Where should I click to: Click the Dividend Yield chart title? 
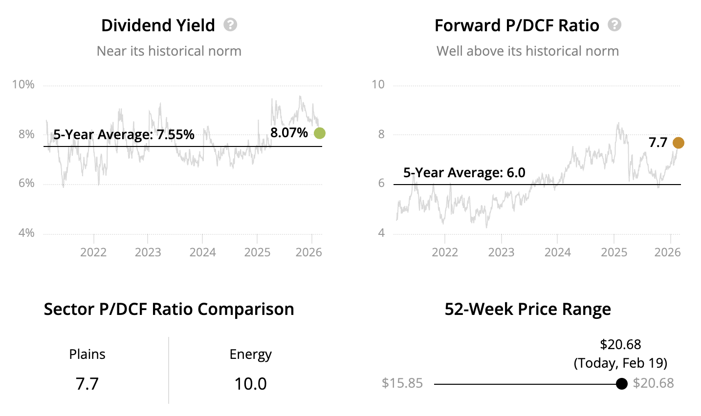(158, 25)
